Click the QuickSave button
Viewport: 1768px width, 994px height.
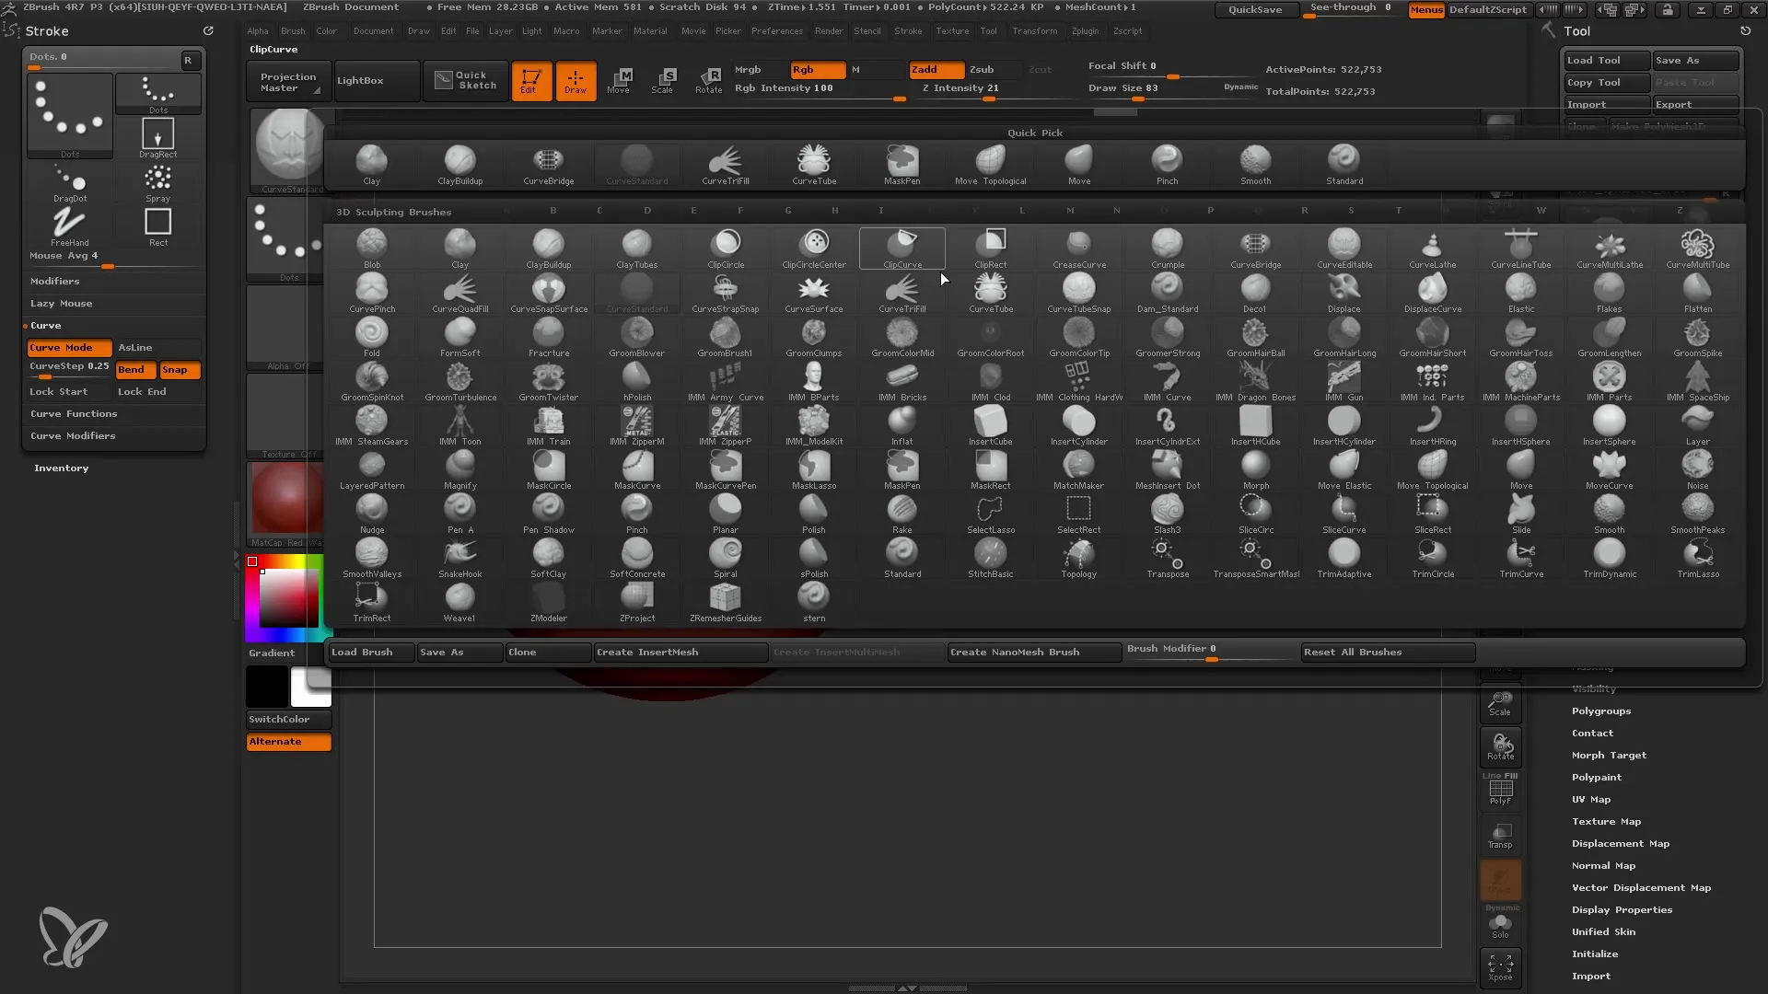click(x=1256, y=8)
